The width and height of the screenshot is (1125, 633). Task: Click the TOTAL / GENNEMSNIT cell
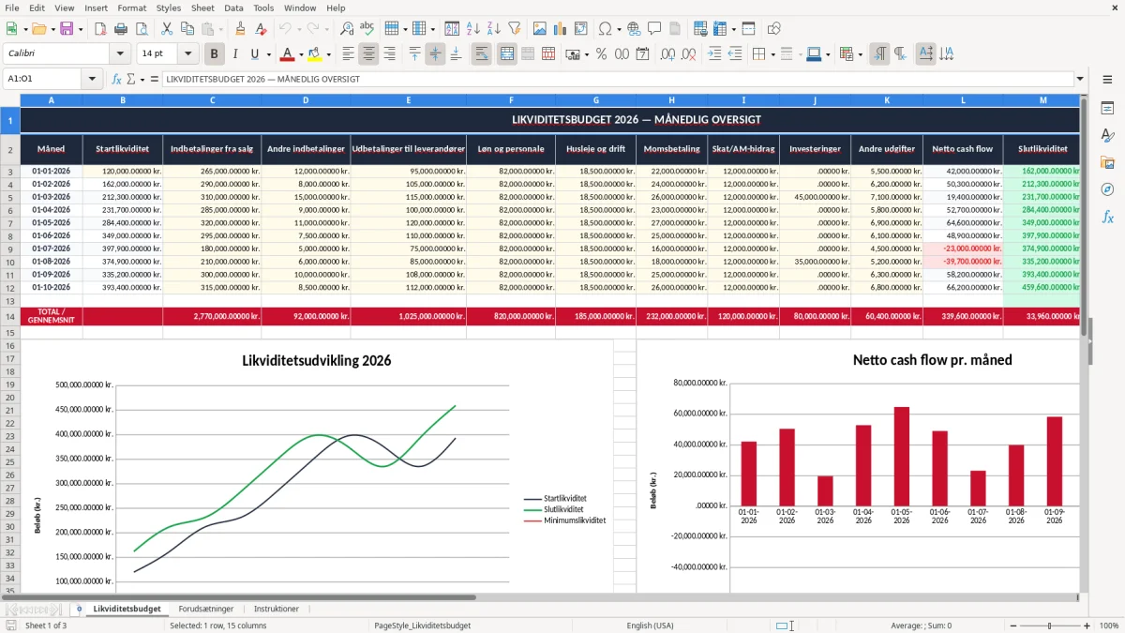click(x=52, y=316)
